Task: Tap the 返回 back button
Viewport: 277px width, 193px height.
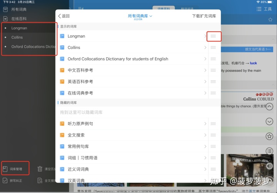Action: point(64,16)
